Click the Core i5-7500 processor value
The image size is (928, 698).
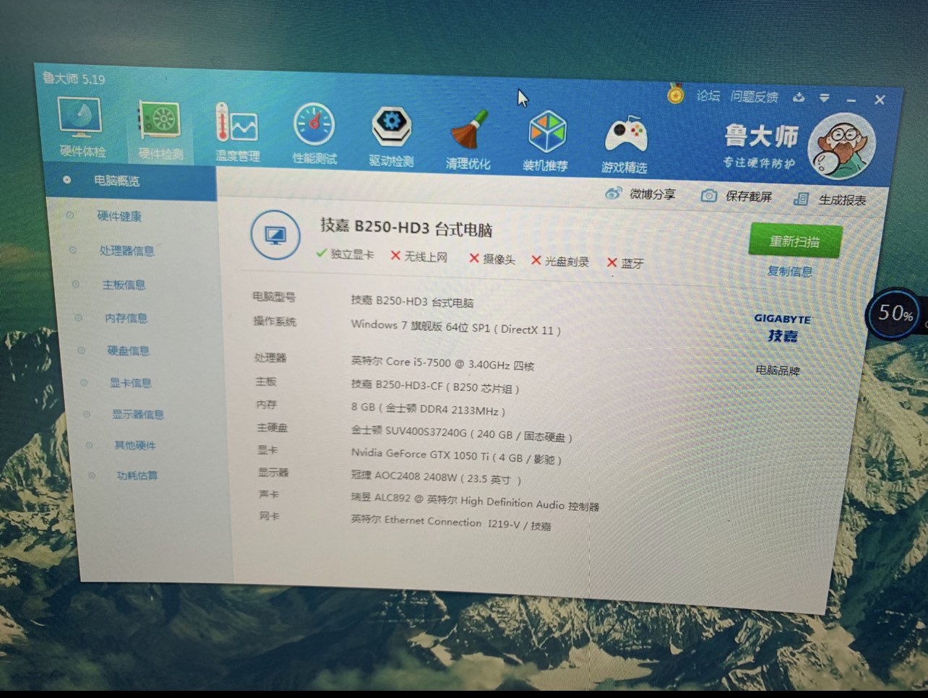point(442,363)
